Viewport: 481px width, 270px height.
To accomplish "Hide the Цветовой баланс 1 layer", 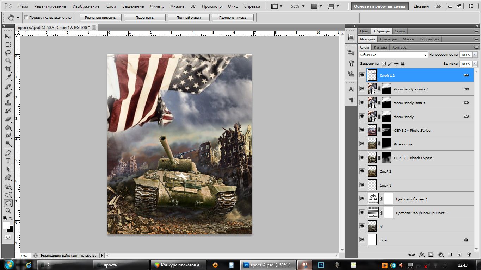I will 362,199.
